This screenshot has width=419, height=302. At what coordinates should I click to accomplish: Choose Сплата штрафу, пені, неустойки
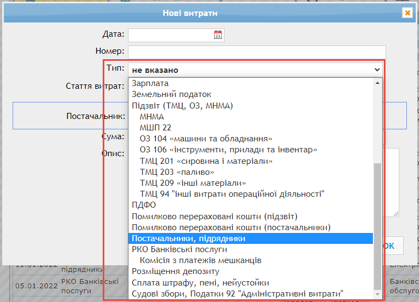[x=250, y=282]
